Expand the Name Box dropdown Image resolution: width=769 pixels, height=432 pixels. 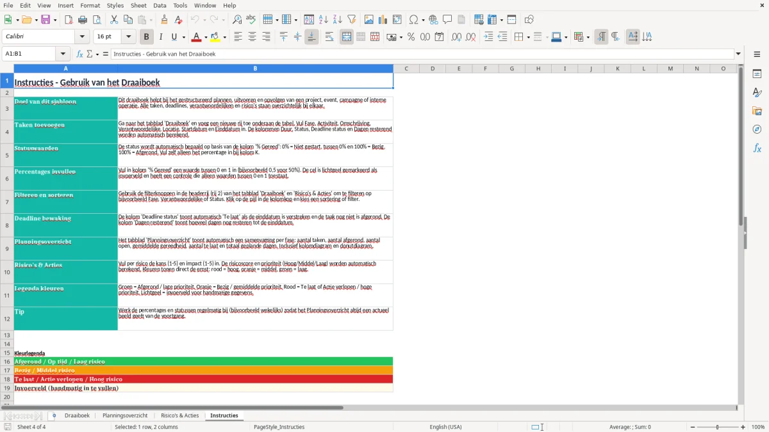tap(63, 54)
